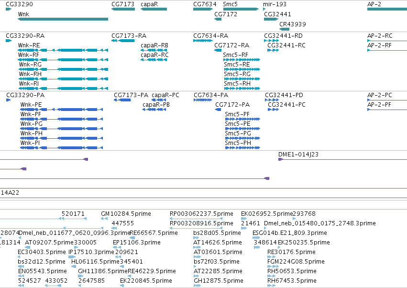Select protein AP-2-PC
407x288 pixels.
[387, 100]
